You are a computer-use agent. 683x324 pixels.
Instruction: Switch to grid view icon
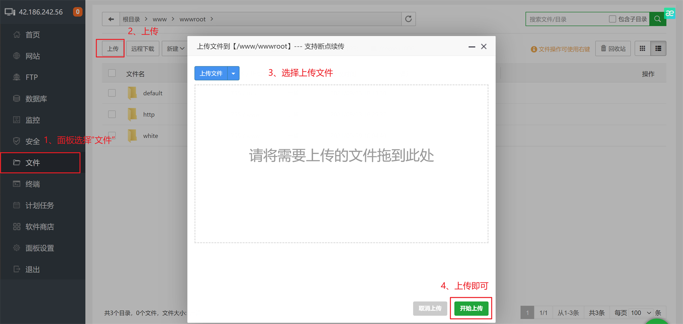point(642,49)
